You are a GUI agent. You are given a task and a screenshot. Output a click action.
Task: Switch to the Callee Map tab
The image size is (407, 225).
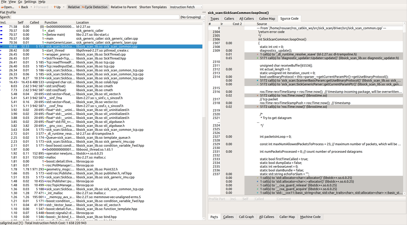[267, 19]
